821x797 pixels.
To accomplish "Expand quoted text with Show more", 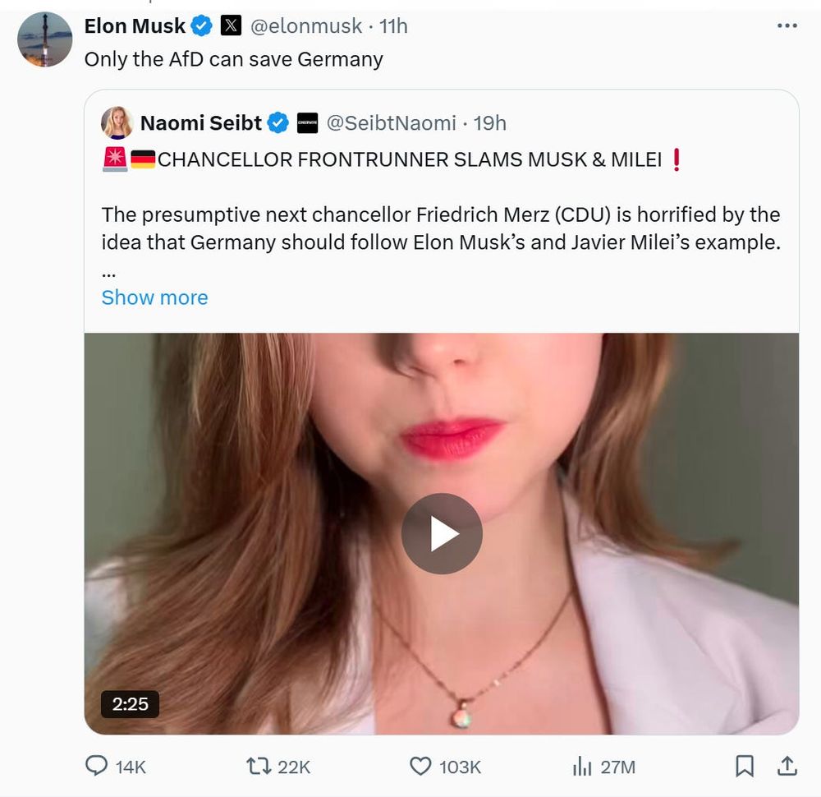I will [154, 297].
